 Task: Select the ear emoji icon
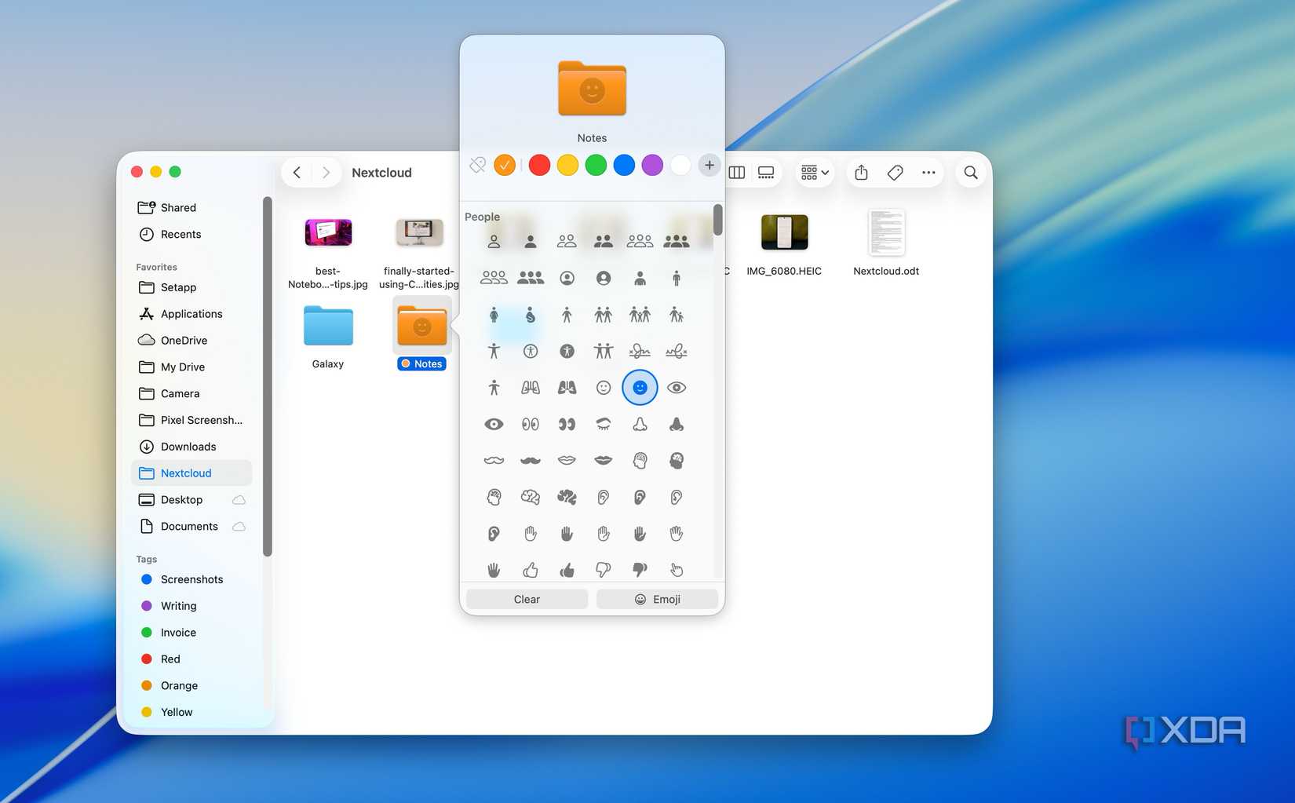[x=604, y=497]
